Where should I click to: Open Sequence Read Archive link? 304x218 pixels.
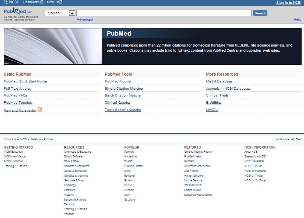click(198, 195)
